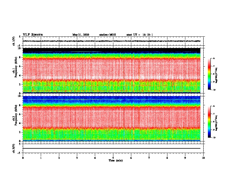Click the 'start UT = 16:10:1' text
The height and width of the screenshot is (177, 229).
(140, 35)
